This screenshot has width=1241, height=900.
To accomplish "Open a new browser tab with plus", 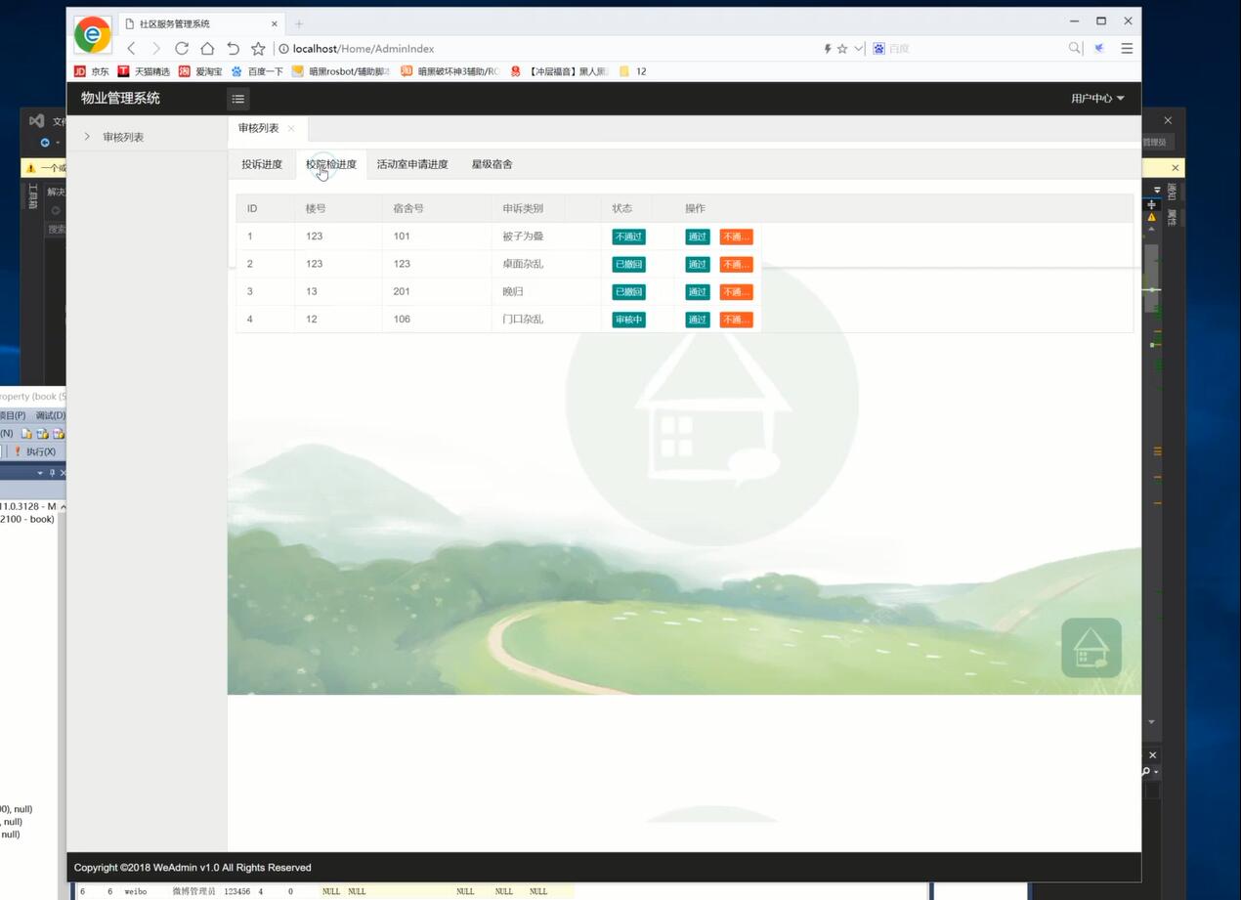I will (299, 23).
